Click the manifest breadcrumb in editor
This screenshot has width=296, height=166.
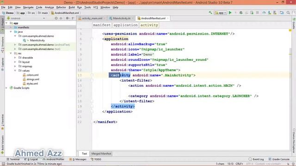coord(102,25)
